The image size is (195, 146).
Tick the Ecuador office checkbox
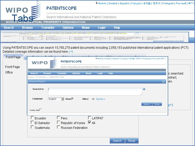click(32, 118)
